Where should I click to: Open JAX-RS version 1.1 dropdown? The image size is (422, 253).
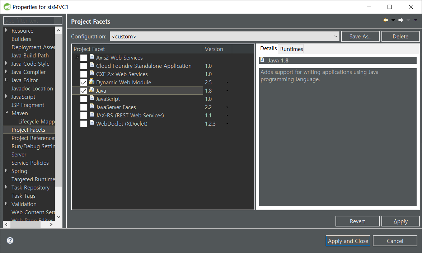click(228, 116)
